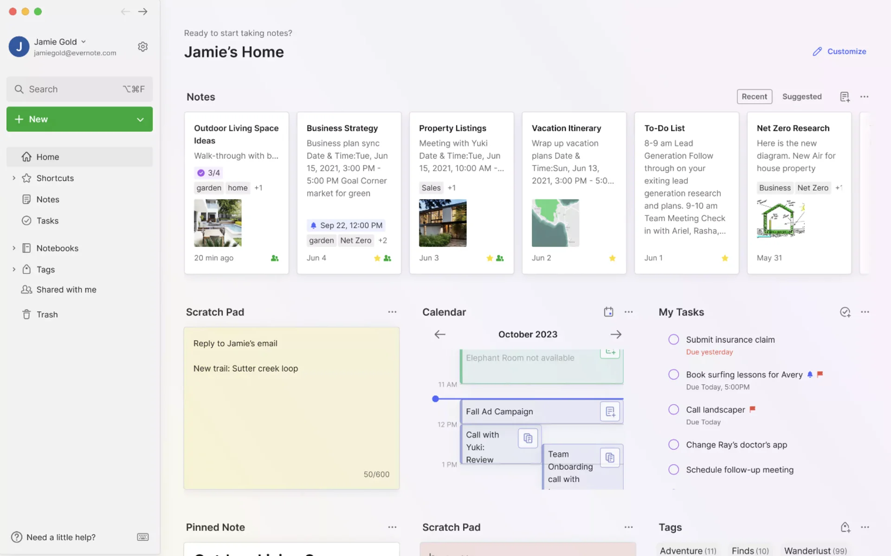Expand the Notebooks sidebar section
This screenshot has height=556, width=891.
[x=13, y=248]
